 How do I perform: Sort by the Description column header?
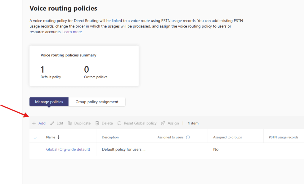[x=110, y=137]
